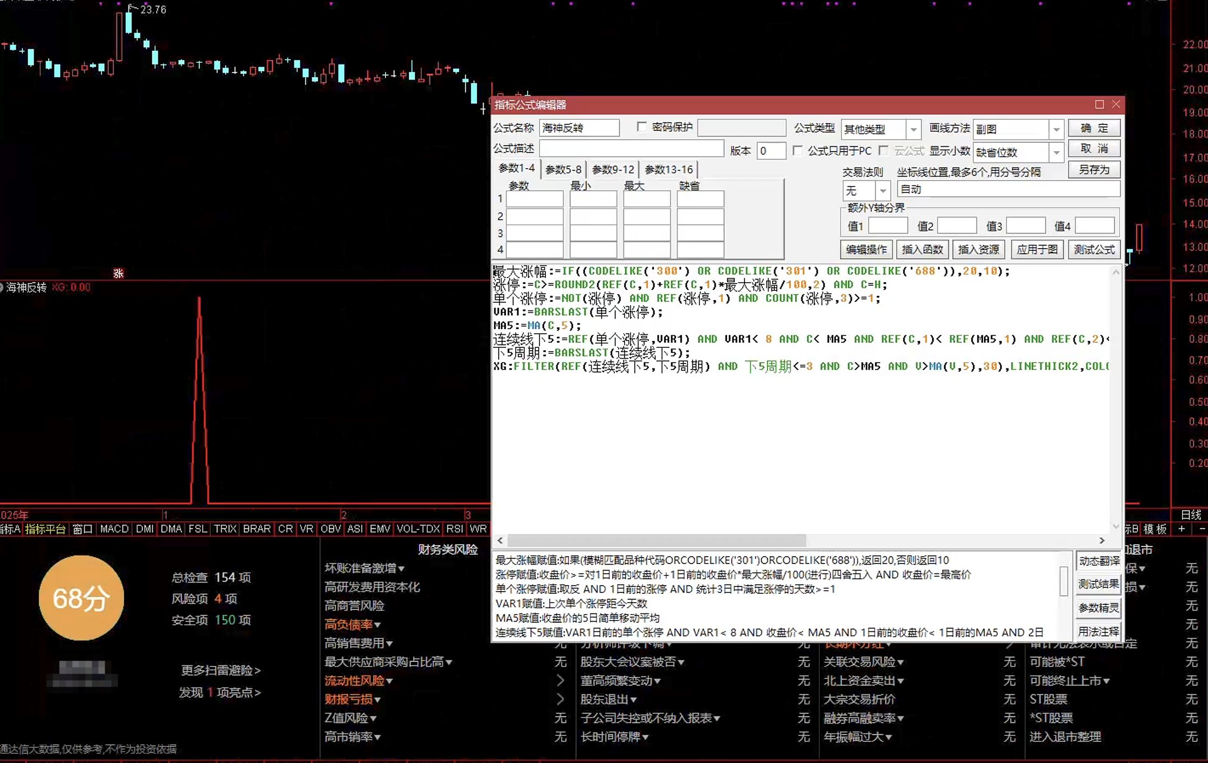Viewport: 1208px width, 763px height.
Task: Open the 发现1项亮点 link
Action: click(220, 693)
